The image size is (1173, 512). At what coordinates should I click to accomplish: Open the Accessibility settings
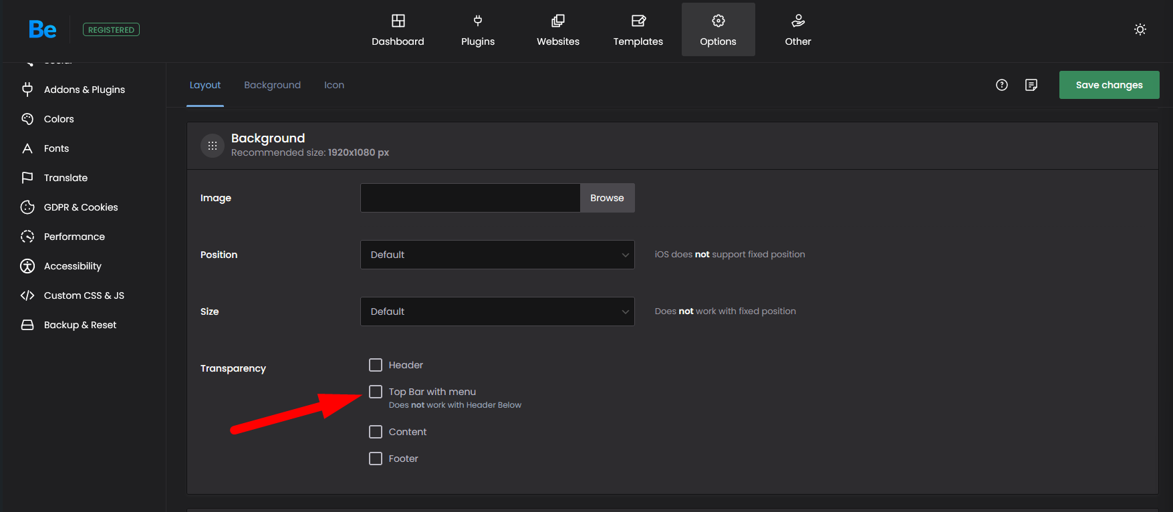coord(73,266)
